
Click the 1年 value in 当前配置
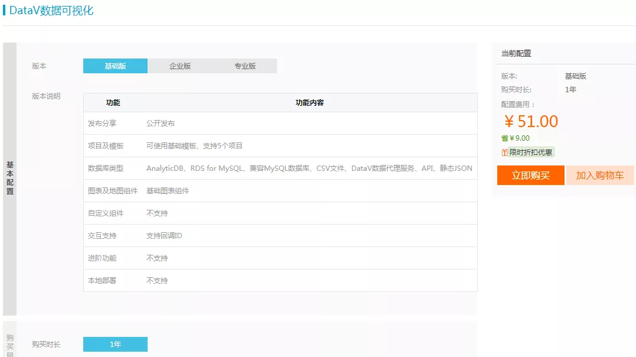[x=570, y=89]
